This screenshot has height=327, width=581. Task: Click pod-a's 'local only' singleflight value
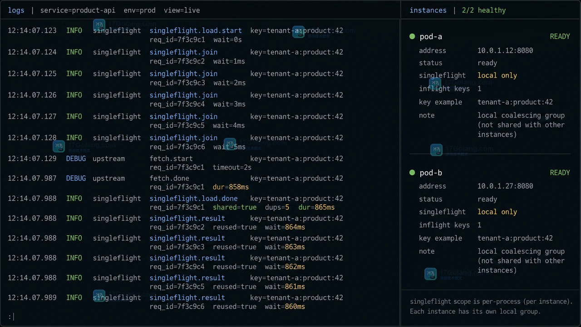click(497, 75)
